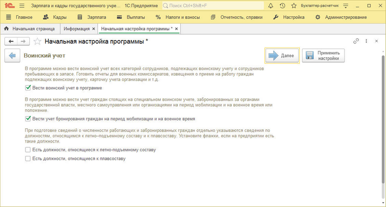Uncheck 'Вести воинский учет в программе'

[28, 88]
